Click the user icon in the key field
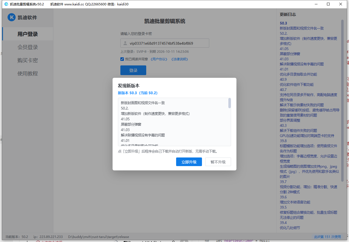 coord(125,43)
